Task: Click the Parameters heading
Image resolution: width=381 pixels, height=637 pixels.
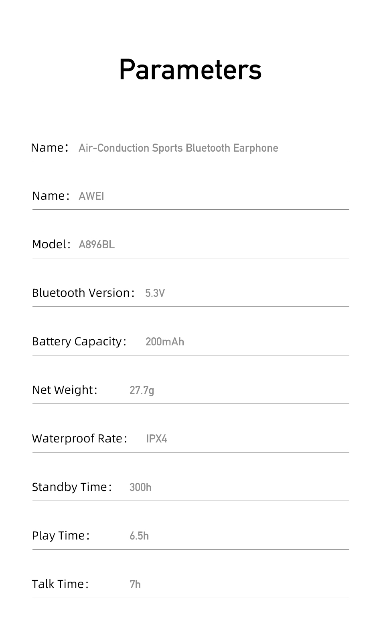Action: [x=190, y=70]
